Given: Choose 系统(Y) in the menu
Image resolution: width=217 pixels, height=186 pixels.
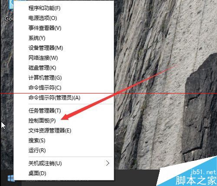Looking at the screenshot, I should tap(64, 38).
